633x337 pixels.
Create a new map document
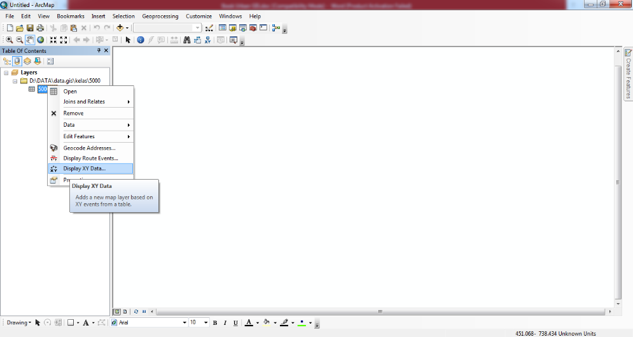point(10,28)
